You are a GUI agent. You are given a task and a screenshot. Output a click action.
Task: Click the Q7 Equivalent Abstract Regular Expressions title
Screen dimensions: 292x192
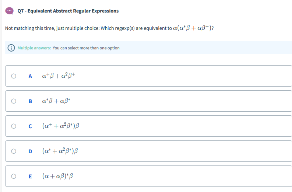(68, 11)
